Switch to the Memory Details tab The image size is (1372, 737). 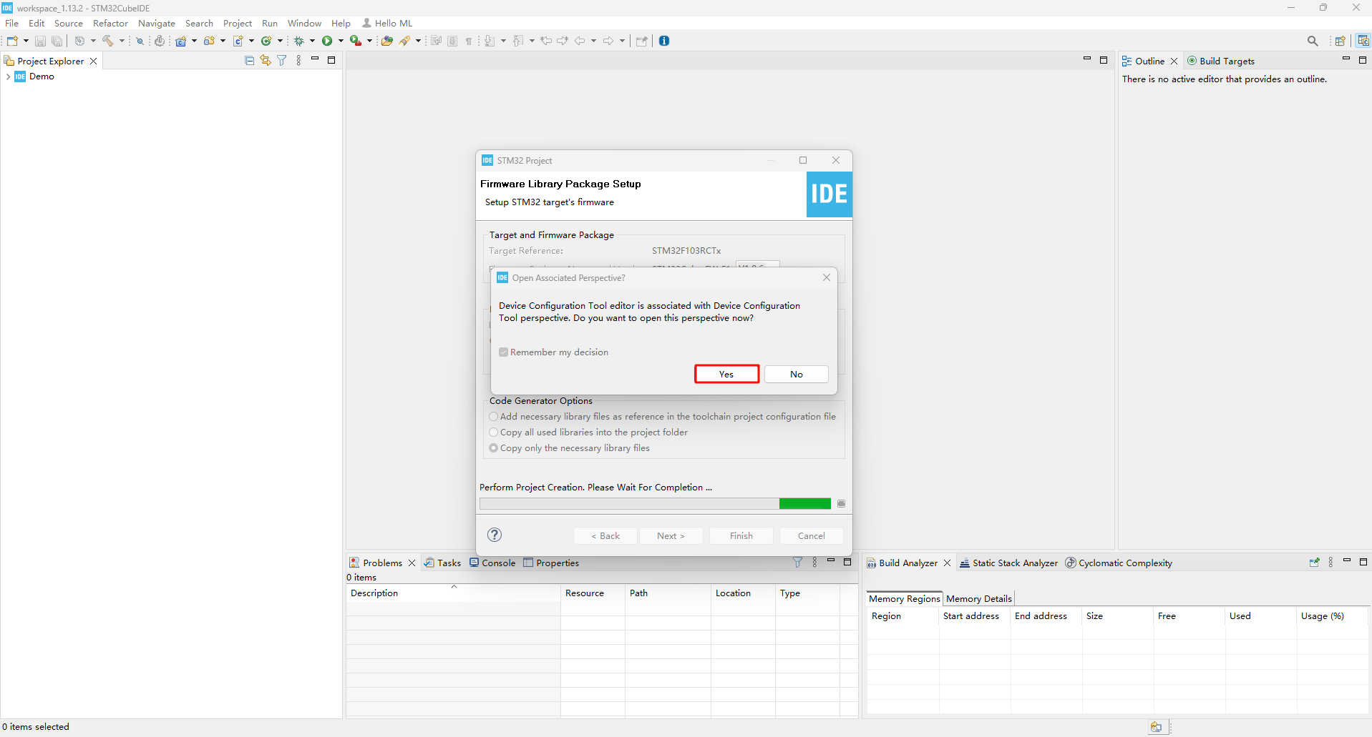pyautogui.click(x=978, y=598)
